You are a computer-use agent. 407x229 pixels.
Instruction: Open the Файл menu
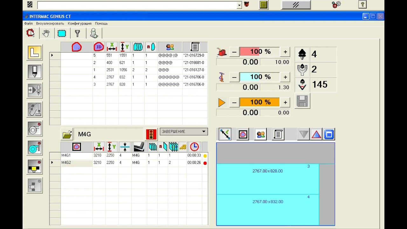[x=28, y=24]
